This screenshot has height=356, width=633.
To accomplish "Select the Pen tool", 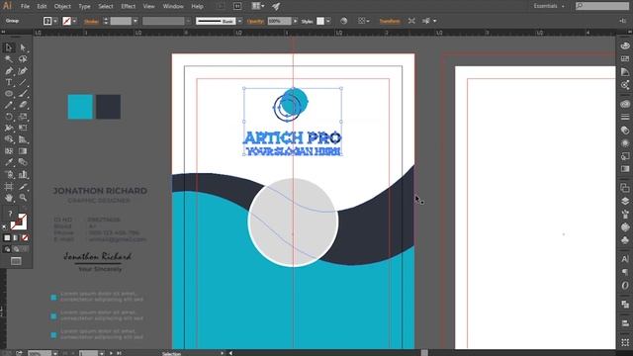I will tap(9, 70).
